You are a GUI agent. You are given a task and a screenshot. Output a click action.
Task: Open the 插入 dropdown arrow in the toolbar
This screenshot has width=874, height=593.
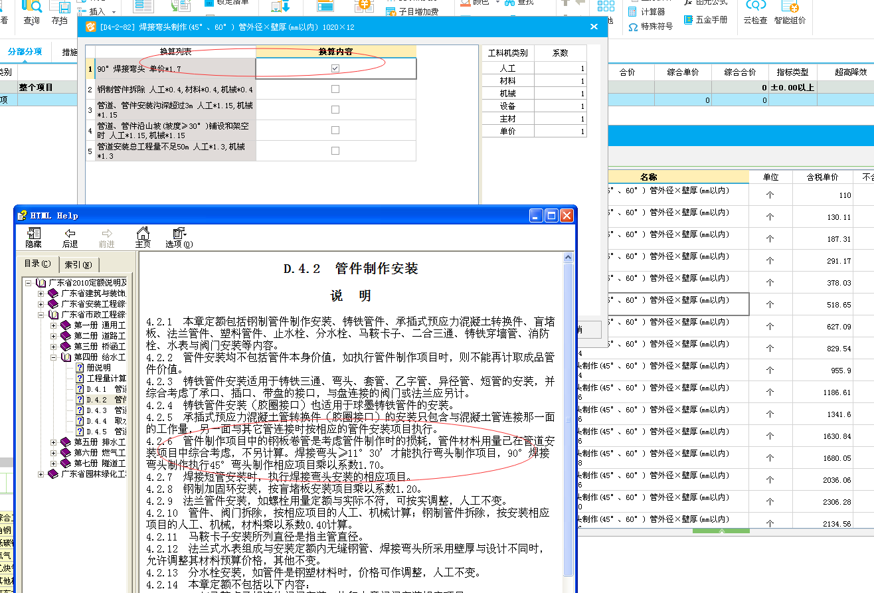(x=114, y=12)
